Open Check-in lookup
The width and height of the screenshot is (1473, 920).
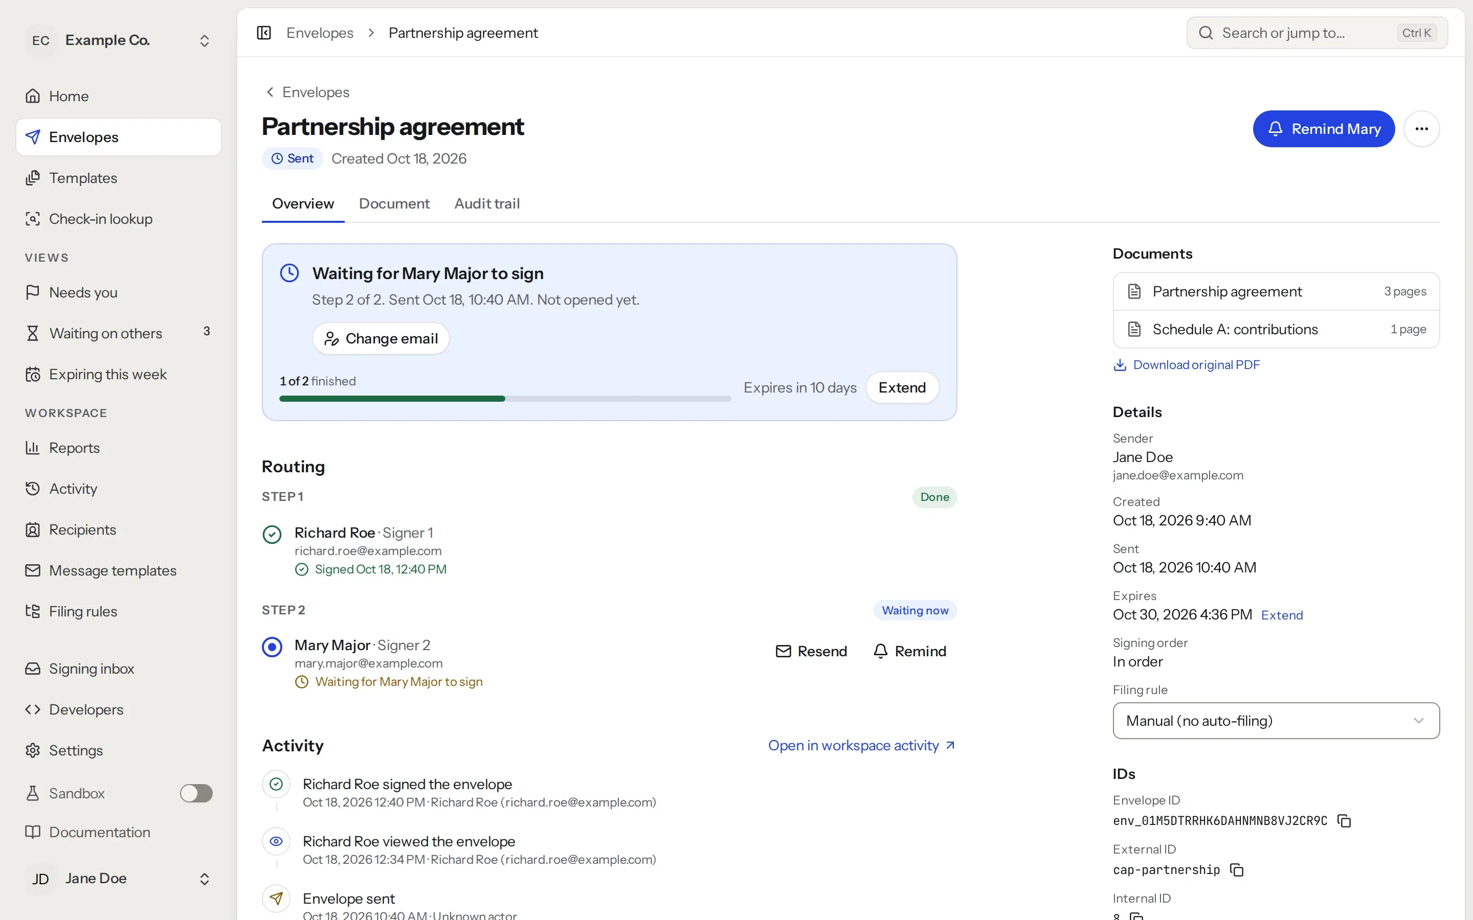click(x=119, y=218)
